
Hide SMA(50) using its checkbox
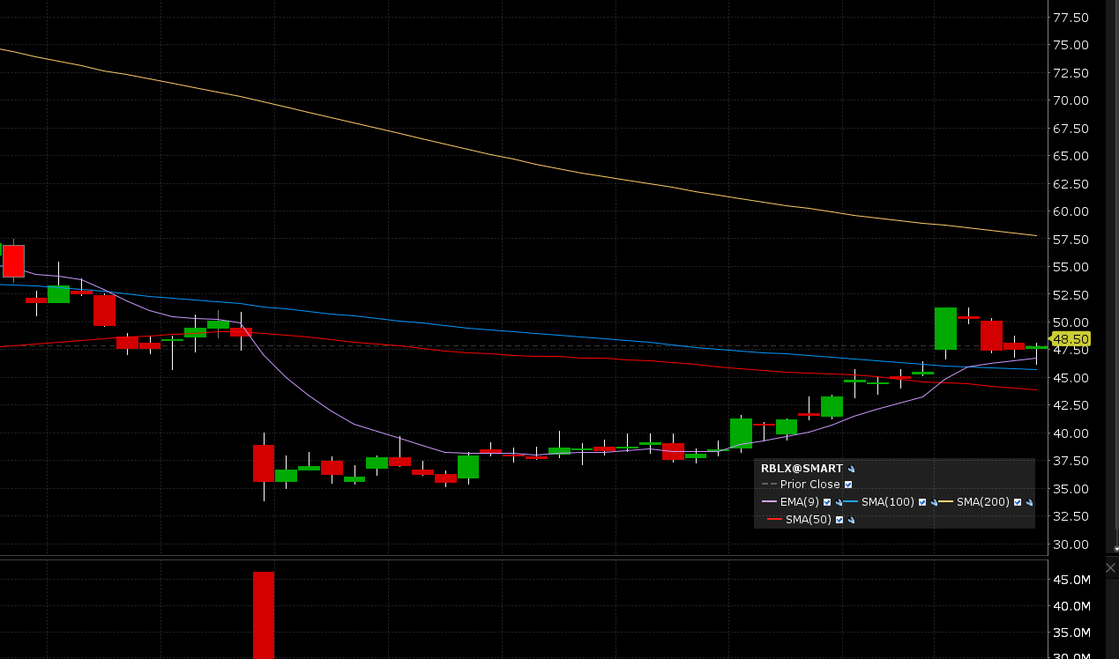pos(839,520)
